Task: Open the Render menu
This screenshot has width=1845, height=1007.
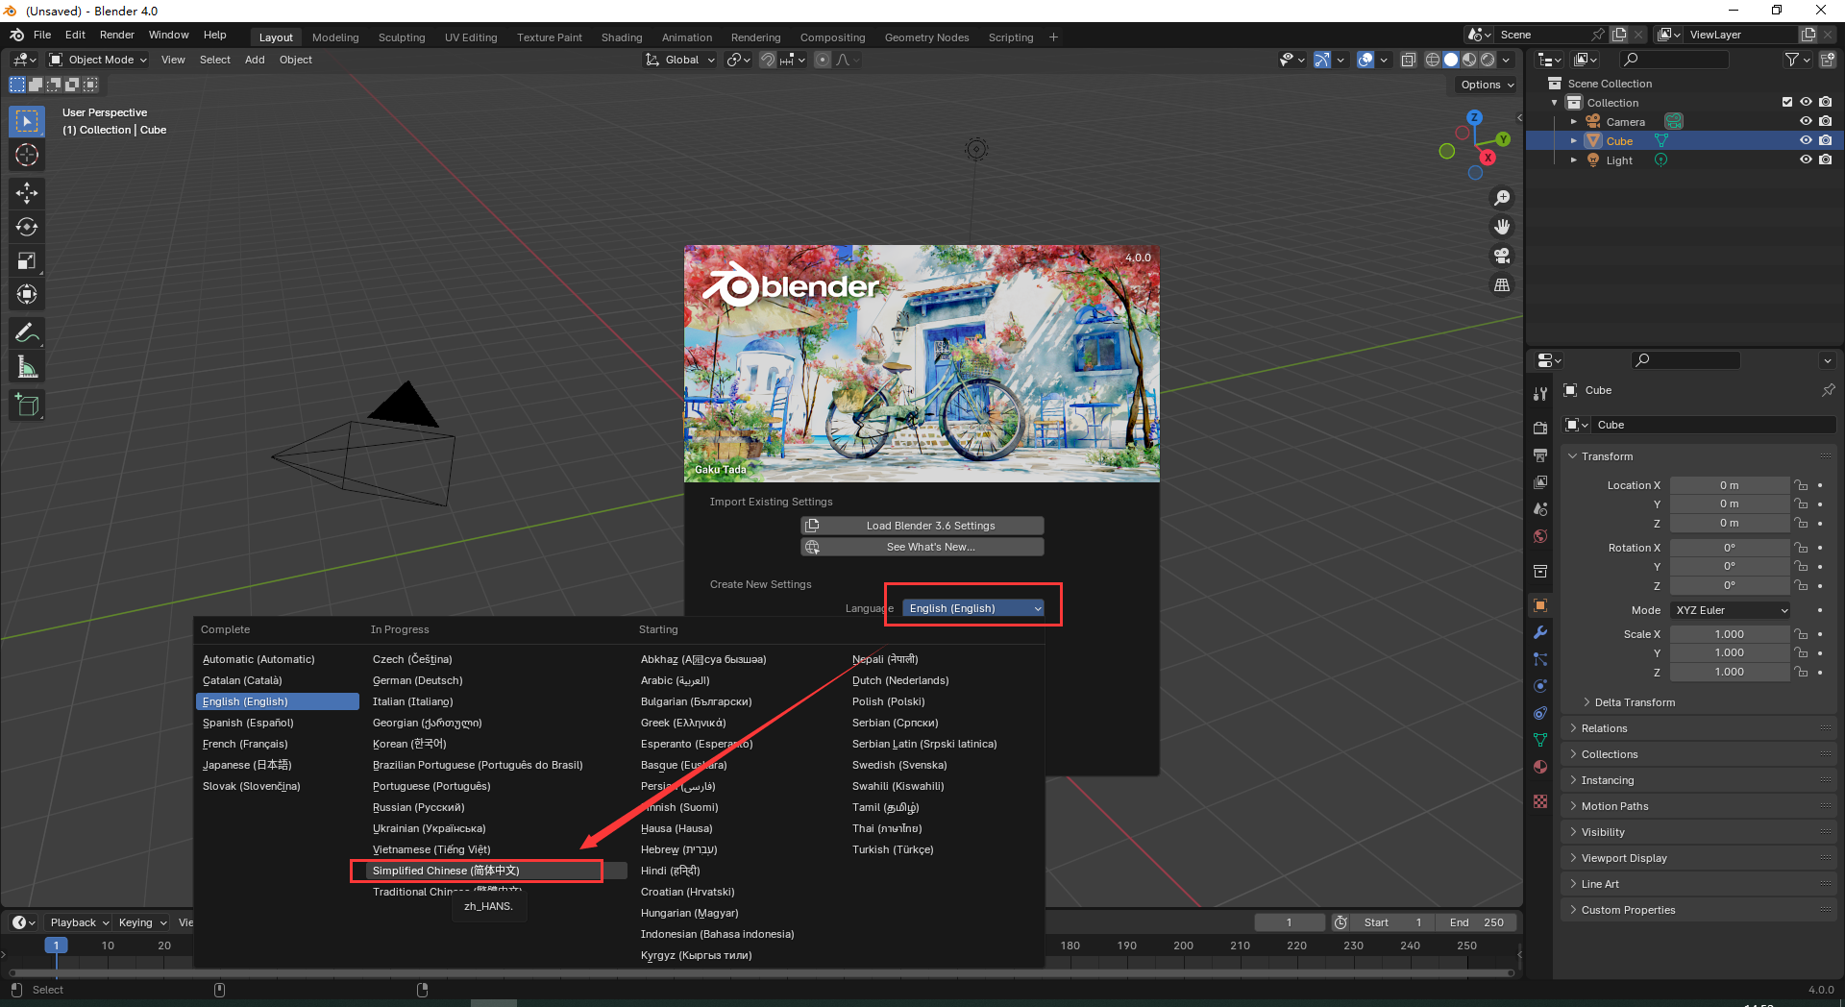Action: [117, 35]
